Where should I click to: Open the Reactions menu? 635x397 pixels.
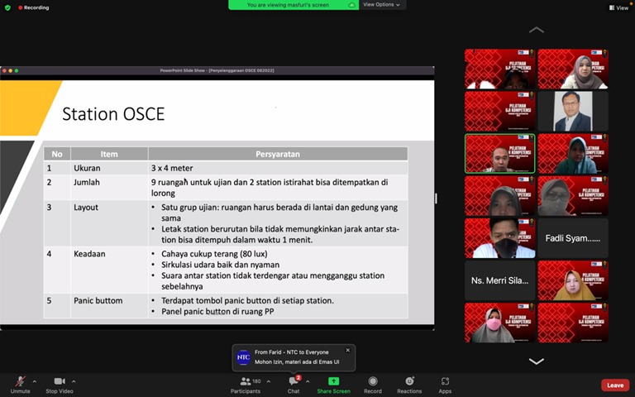point(409,381)
